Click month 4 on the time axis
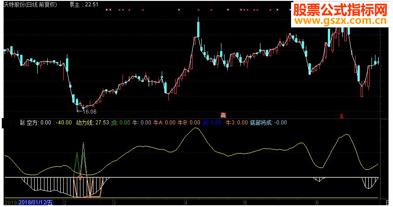Image resolution: width=393 pixels, height=207 pixels. click(186, 203)
